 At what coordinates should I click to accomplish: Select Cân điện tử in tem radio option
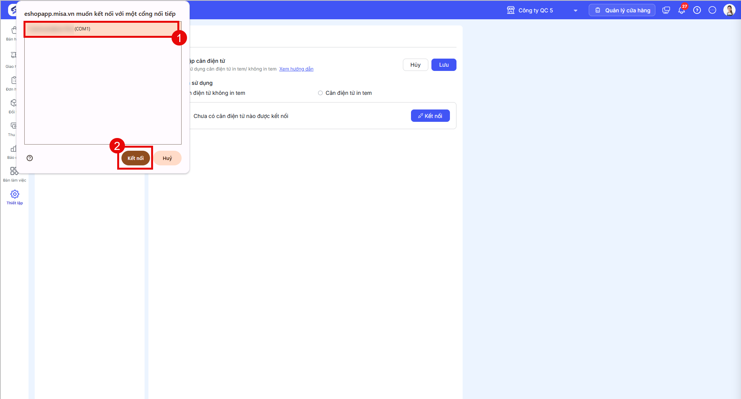tap(320, 93)
